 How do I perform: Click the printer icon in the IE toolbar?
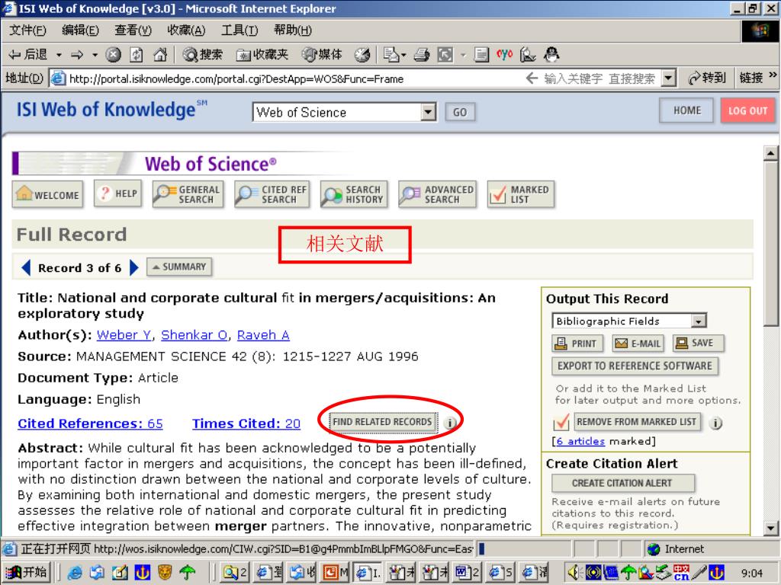coord(421,54)
